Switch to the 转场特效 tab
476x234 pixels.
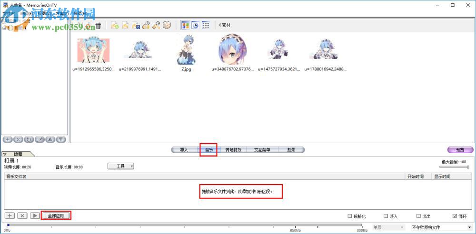[233, 150]
